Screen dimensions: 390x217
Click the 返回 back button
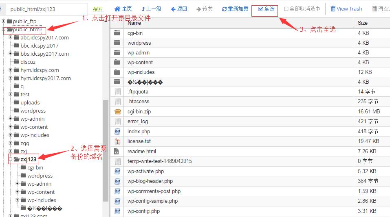tap(179, 9)
